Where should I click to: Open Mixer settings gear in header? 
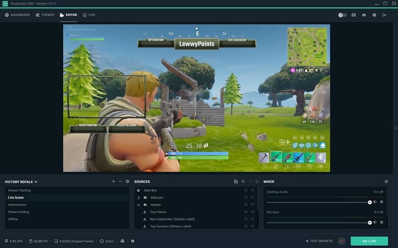pyautogui.click(x=386, y=181)
